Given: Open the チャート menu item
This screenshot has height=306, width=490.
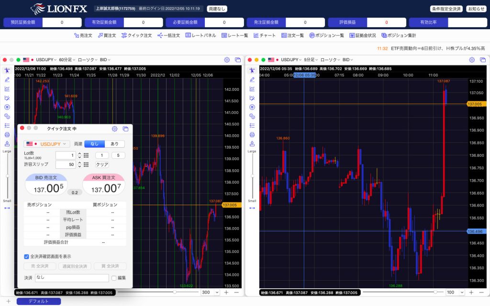Looking at the screenshot, I should (264, 35).
